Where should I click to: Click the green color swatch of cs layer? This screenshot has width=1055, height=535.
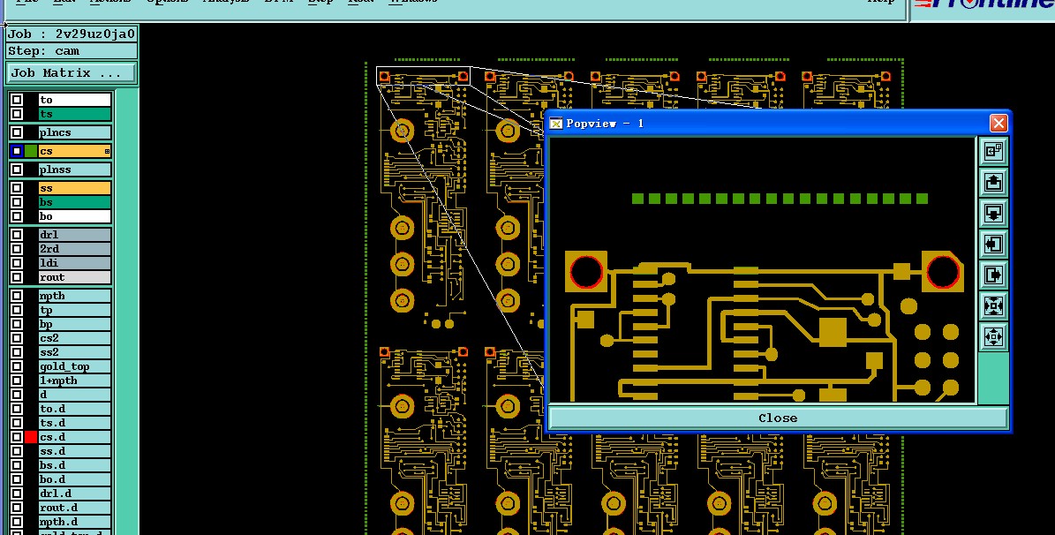pyautogui.click(x=31, y=151)
